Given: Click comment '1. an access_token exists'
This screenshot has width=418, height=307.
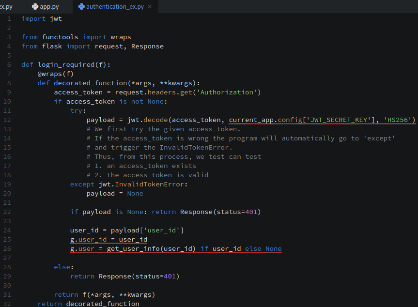Looking at the screenshot, I should 141,166.
